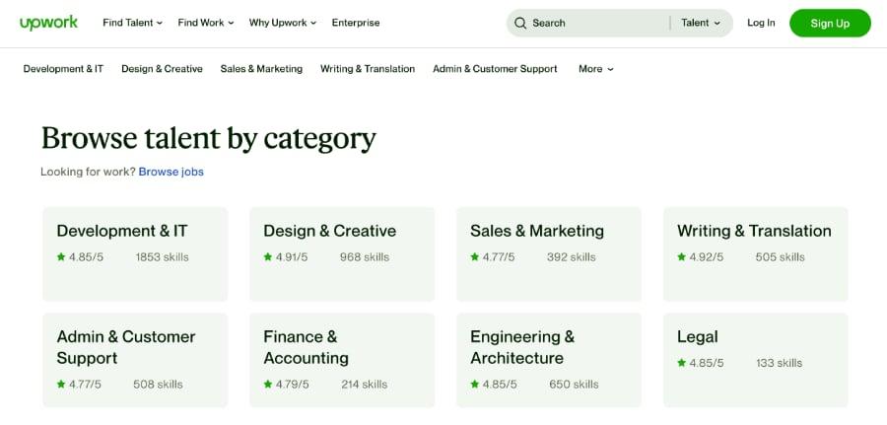
Task: Click the Upwork logo
Action: pyautogui.click(x=48, y=23)
